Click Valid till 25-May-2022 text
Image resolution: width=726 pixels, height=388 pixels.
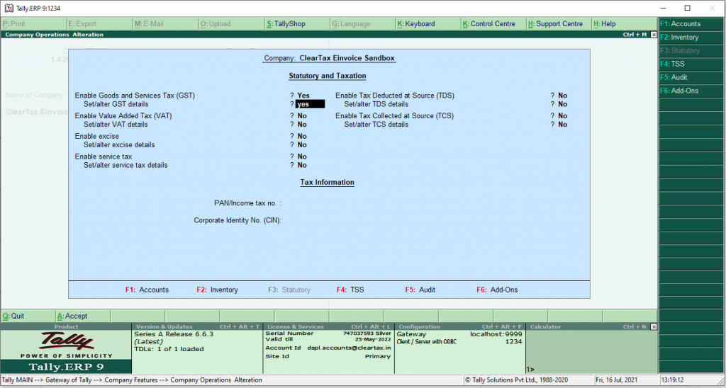coord(328,339)
